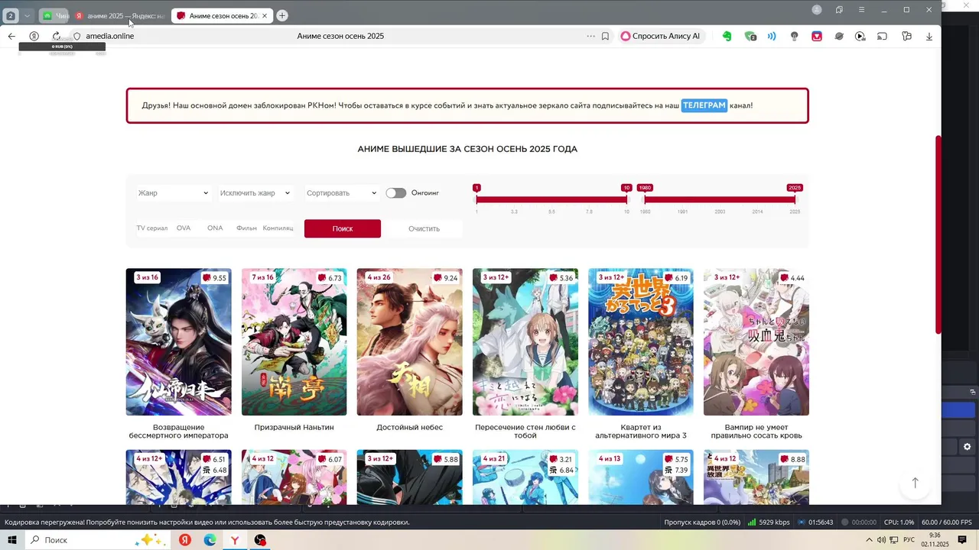Toggle the Онгоинг switch
The image size is (979, 550).
395,193
